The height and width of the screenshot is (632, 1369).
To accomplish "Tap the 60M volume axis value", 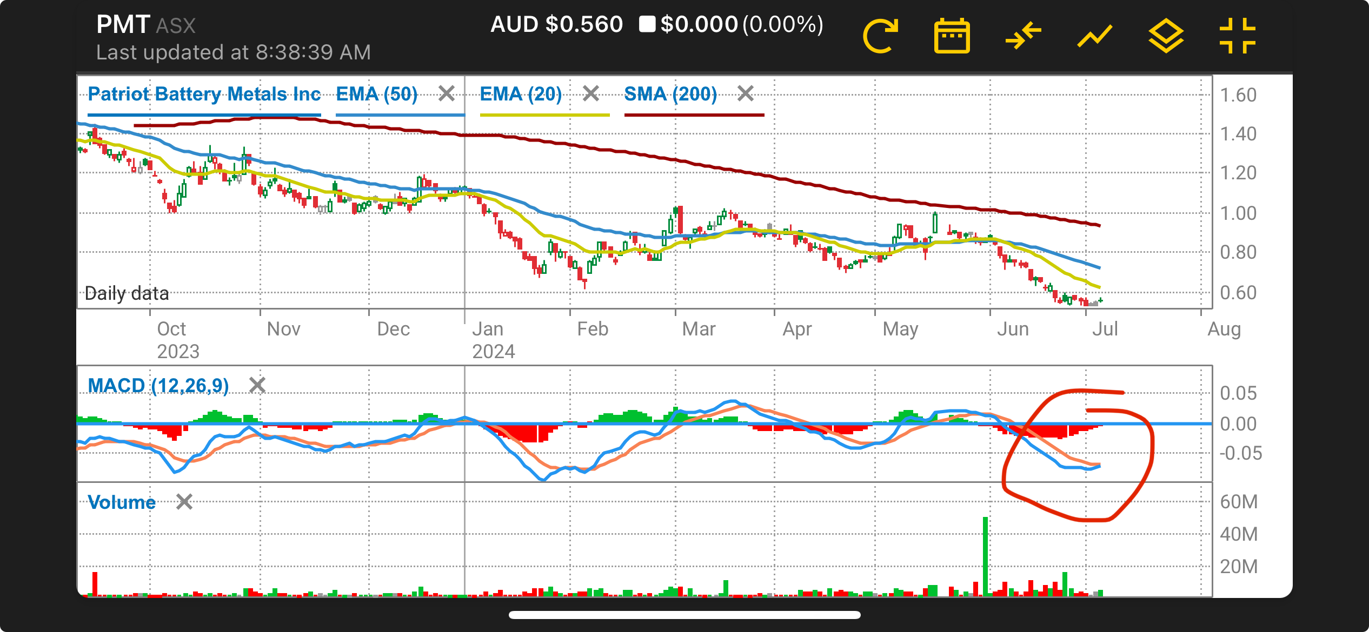I will pyautogui.click(x=1239, y=502).
